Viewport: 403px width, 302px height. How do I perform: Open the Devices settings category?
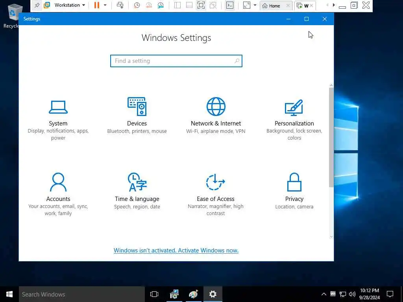coord(137,116)
